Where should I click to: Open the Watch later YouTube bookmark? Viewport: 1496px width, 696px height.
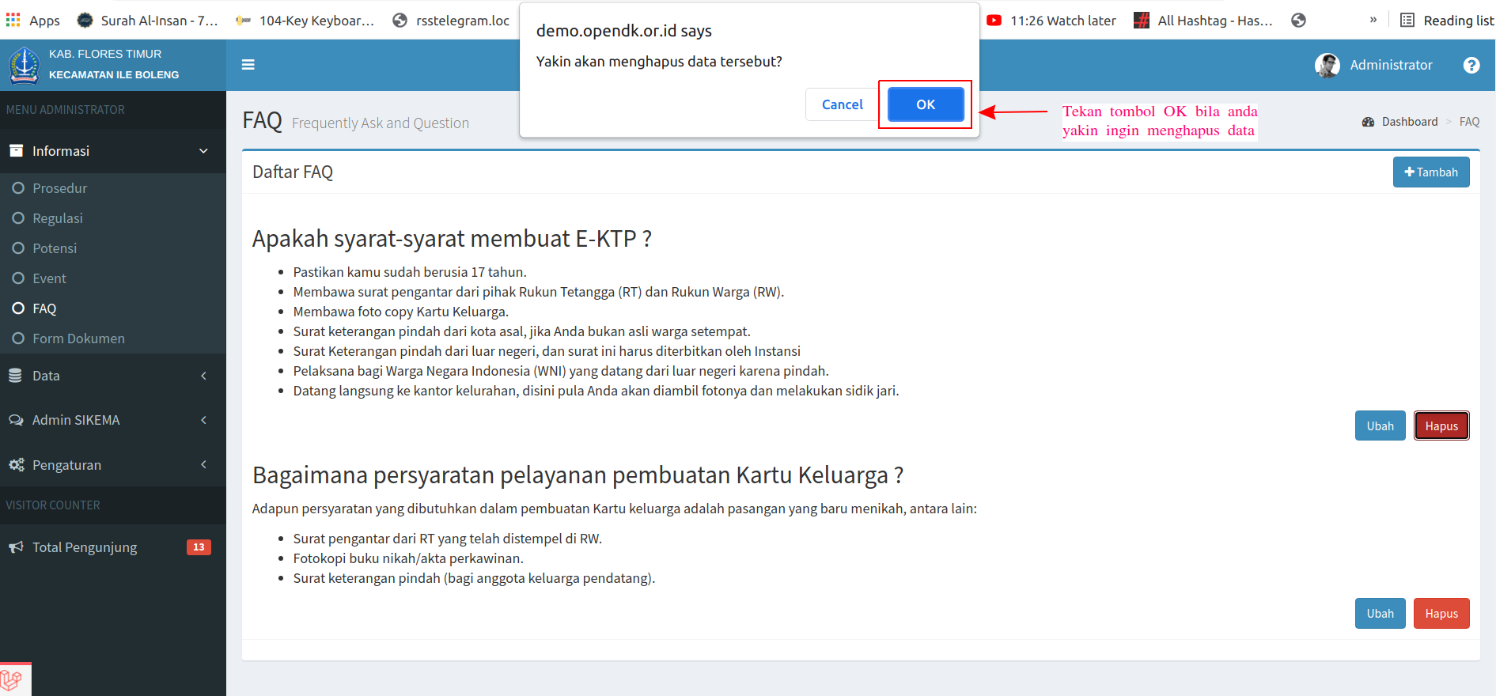(1051, 21)
